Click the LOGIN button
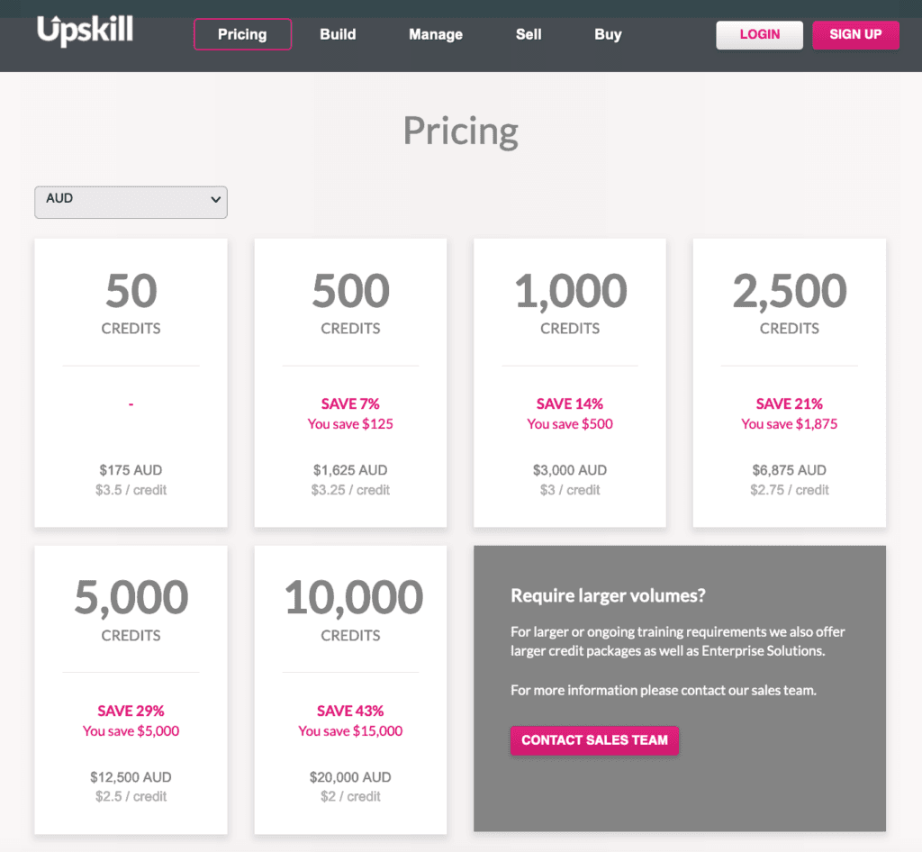The height and width of the screenshot is (852, 922). [759, 35]
